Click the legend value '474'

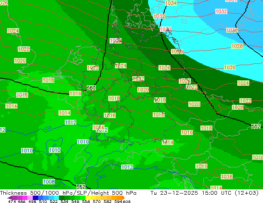click(x=12, y=201)
